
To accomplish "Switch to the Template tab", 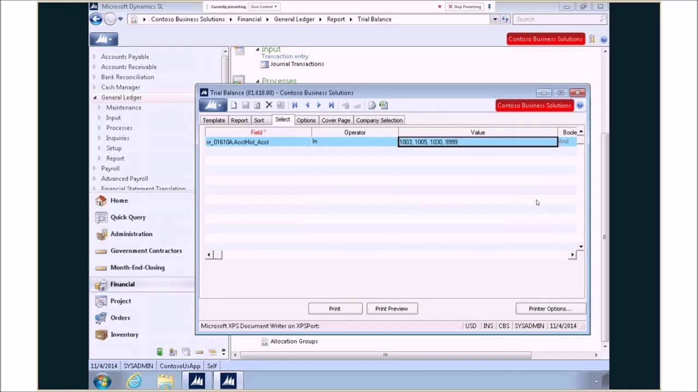I will pos(214,120).
